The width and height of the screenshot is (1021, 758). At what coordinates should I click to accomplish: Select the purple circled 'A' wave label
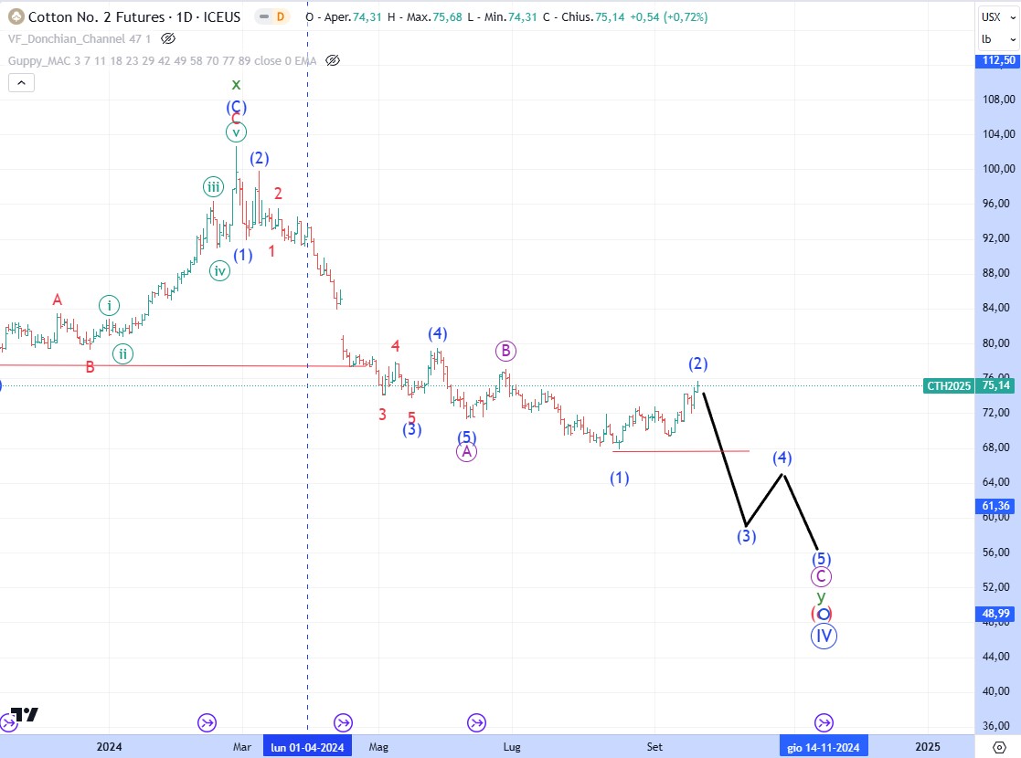pyautogui.click(x=466, y=451)
